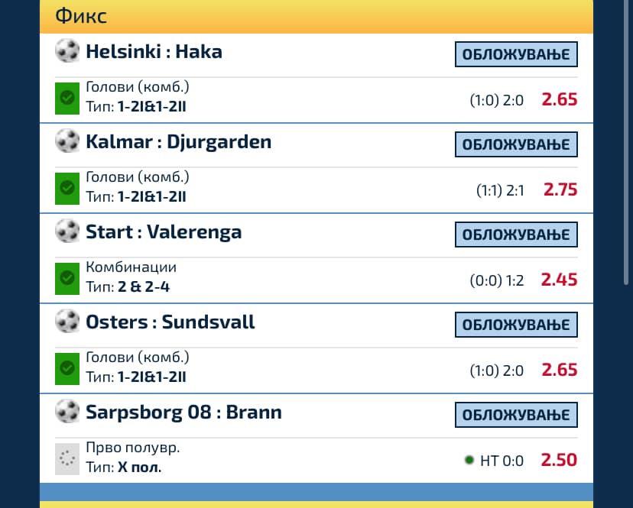The height and width of the screenshot is (508, 633).
Task: Click green checkmark under Helsinki : Haka
Action: (x=67, y=99)
